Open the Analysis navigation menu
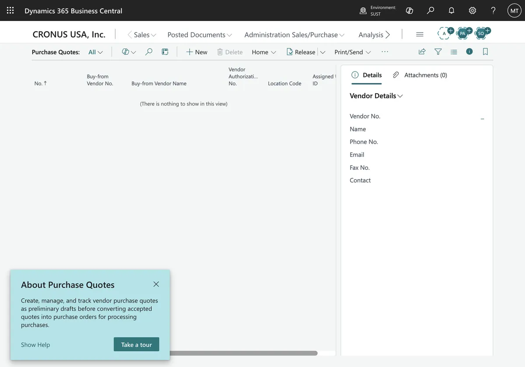 click(x=371, y=35)
